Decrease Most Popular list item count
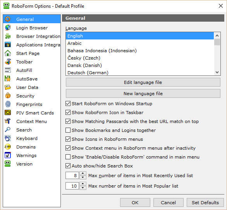This screenshot has height=210, width=227. click(x=83, y=188)
